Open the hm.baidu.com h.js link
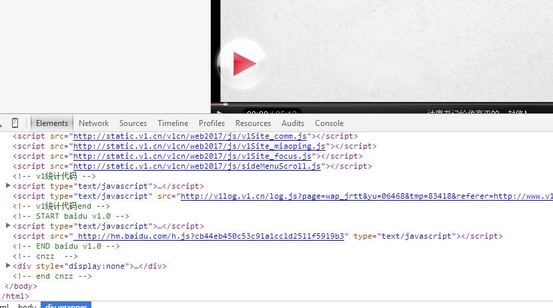The height and width of the screenshot is (308, 553). [208, 236]
